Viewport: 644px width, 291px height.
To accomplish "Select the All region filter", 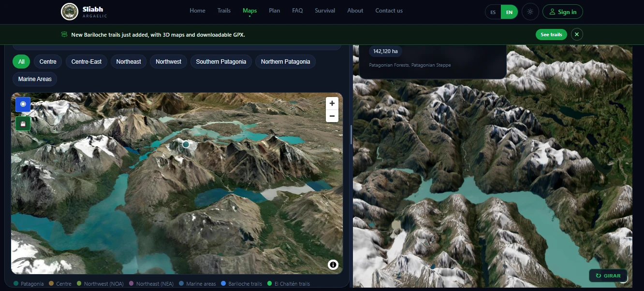I will point(21,62).
